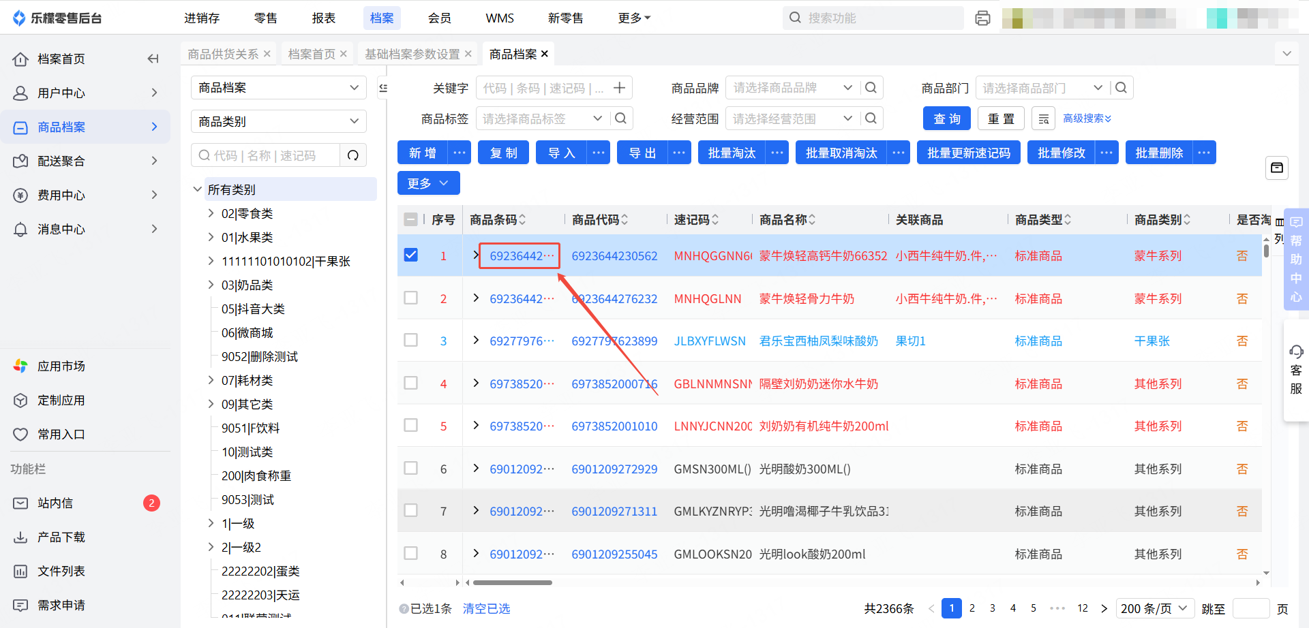
Task: Open the 商品品牌 dropdown
Action: tap(792, 88)
